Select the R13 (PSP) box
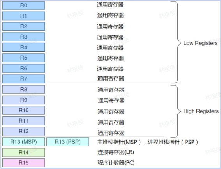The image size is (221, 169). (68, 142)
